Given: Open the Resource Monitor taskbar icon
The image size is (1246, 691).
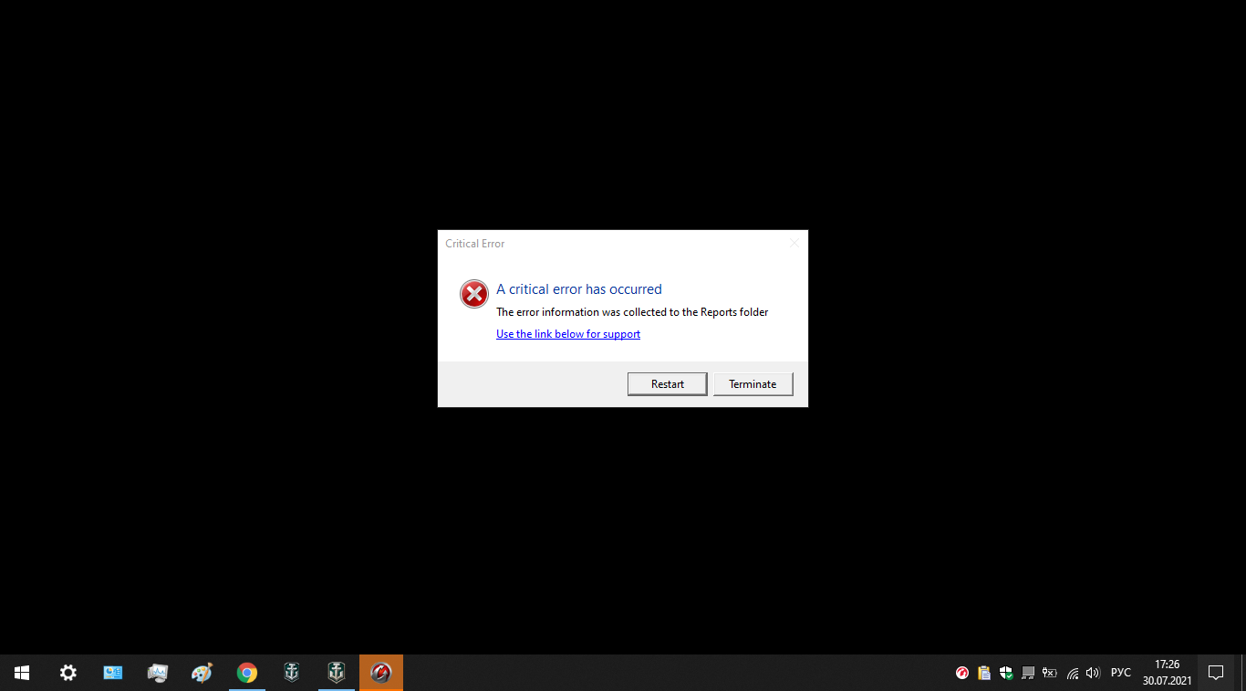Looking at the screenshot, I should point(158,673).
